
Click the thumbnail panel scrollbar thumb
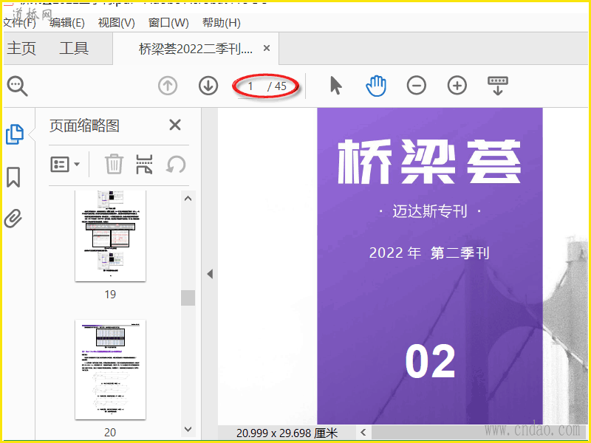point(188,298)
